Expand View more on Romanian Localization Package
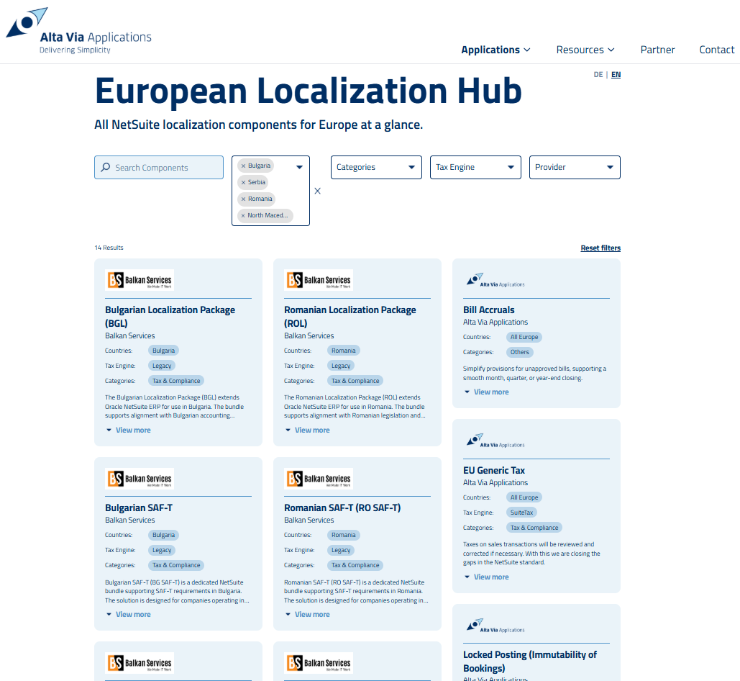The height and width of the screenshot is (681, 740). 307,430
